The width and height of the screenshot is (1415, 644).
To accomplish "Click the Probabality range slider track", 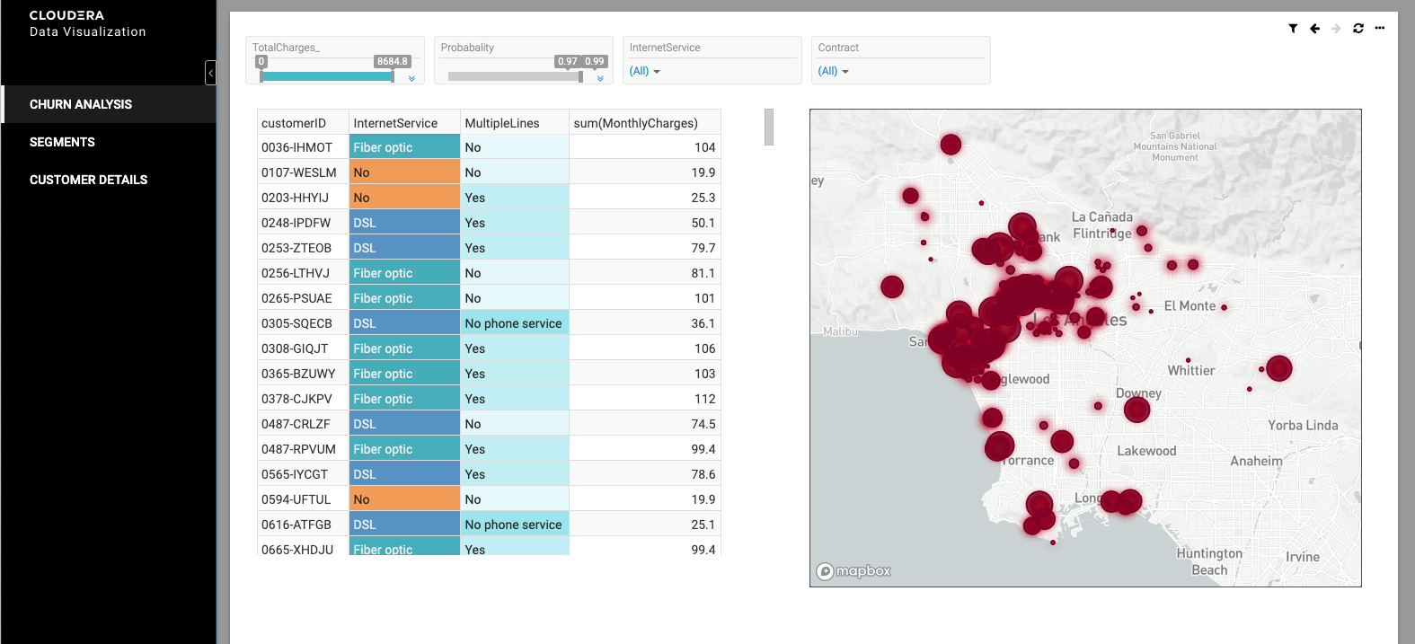I will point(515,77).
